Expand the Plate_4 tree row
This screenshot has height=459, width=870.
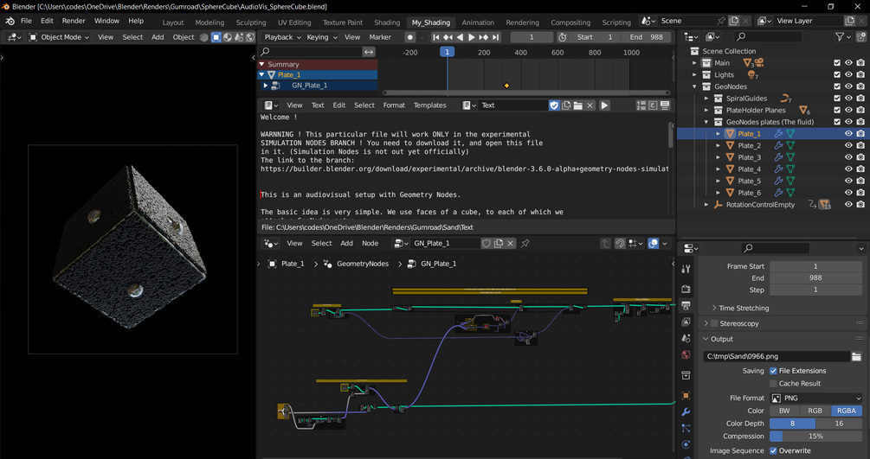click(718, 169)
